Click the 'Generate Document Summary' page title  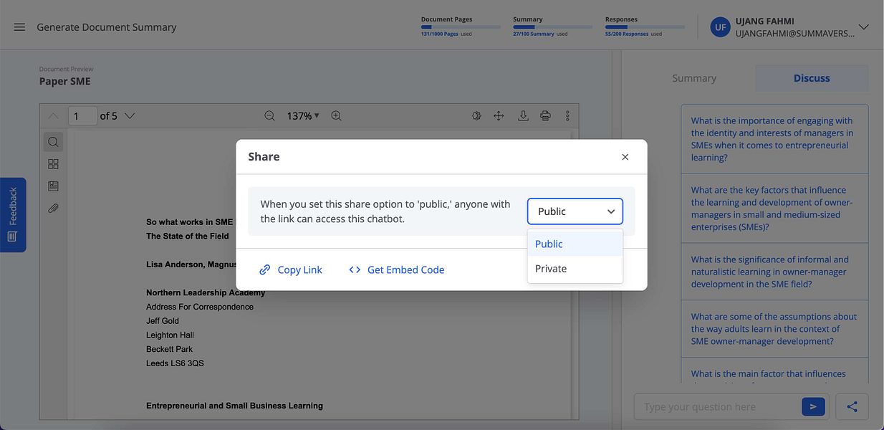[107, 27]
